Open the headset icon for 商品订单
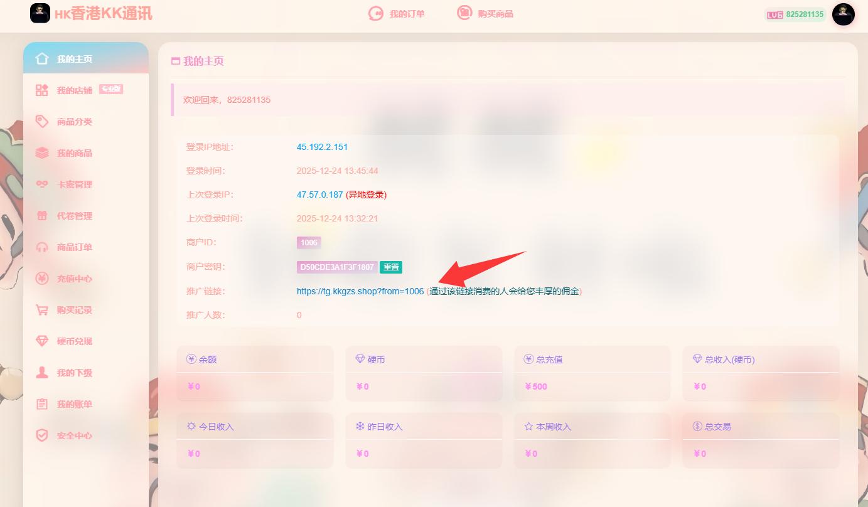This screenshot has height=507, width=868. (x=42, y=247)
